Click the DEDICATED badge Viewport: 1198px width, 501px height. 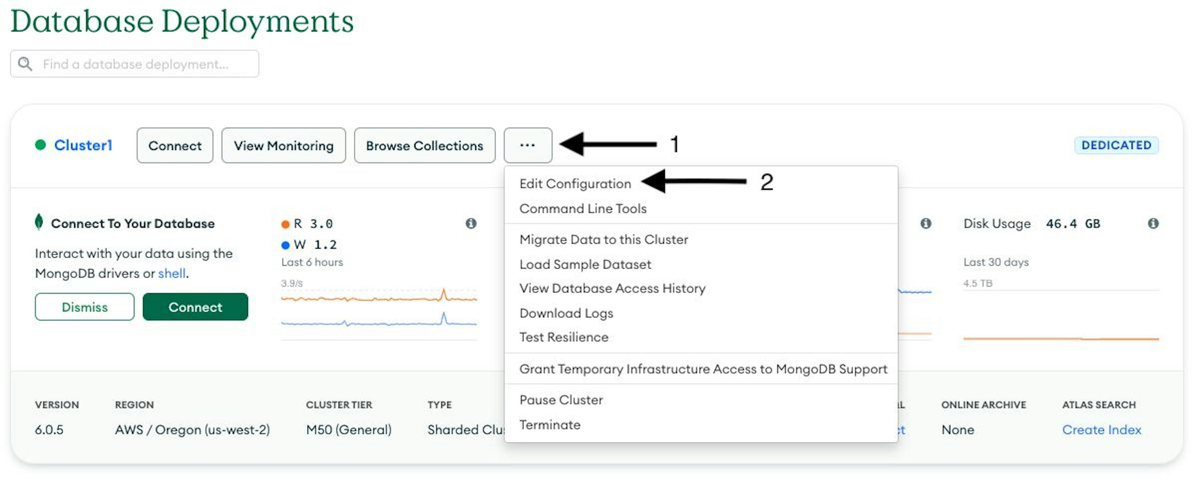tap(1116, 145)
